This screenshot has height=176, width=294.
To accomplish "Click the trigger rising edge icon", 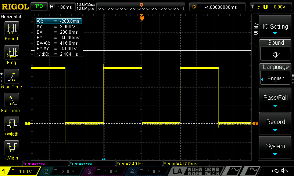I will pyautogui.click(x=259, y=7).
